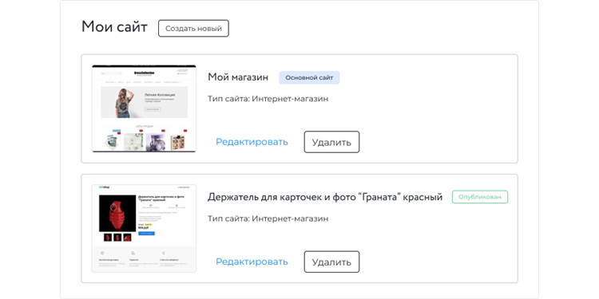Click 'Удалить' for 'Держатель для карточек' site
The image size is (599, 299).
[x=331, y=262]
